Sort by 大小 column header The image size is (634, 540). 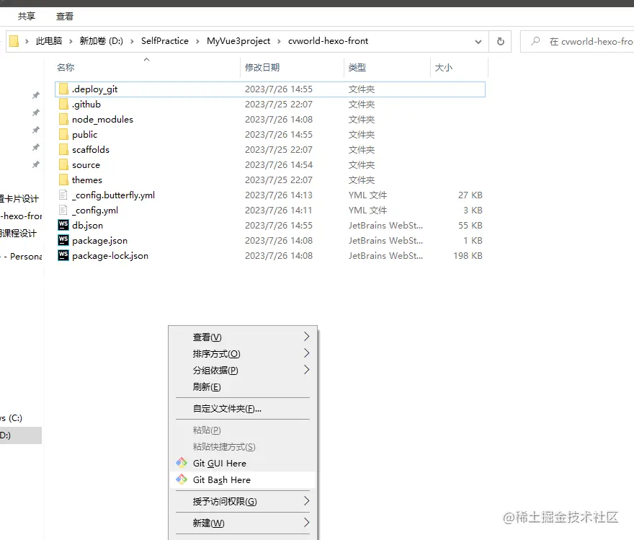[x=444, y=68]
